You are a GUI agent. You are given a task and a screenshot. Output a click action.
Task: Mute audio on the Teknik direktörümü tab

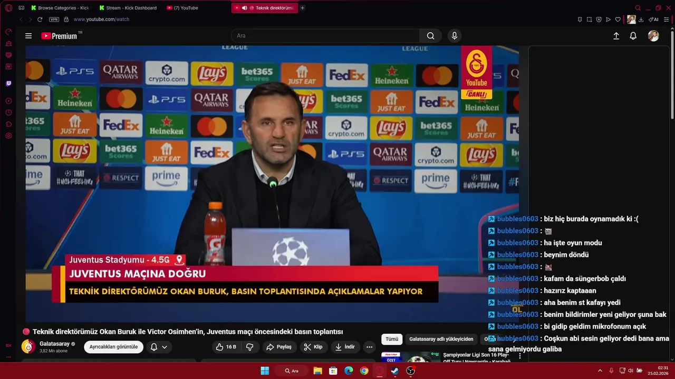coord(244,8)
